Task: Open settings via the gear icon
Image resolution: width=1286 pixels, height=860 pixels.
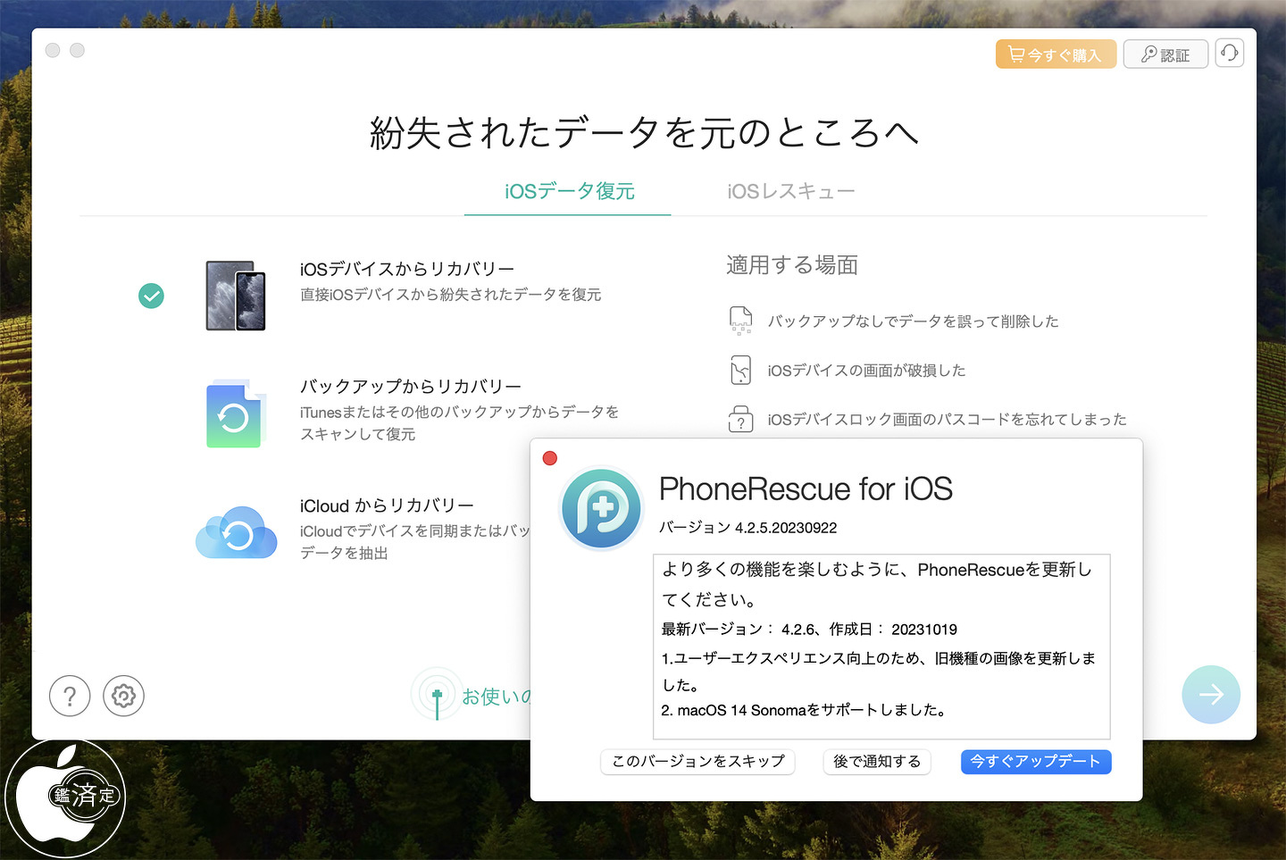Action: [x=123, y=696]
